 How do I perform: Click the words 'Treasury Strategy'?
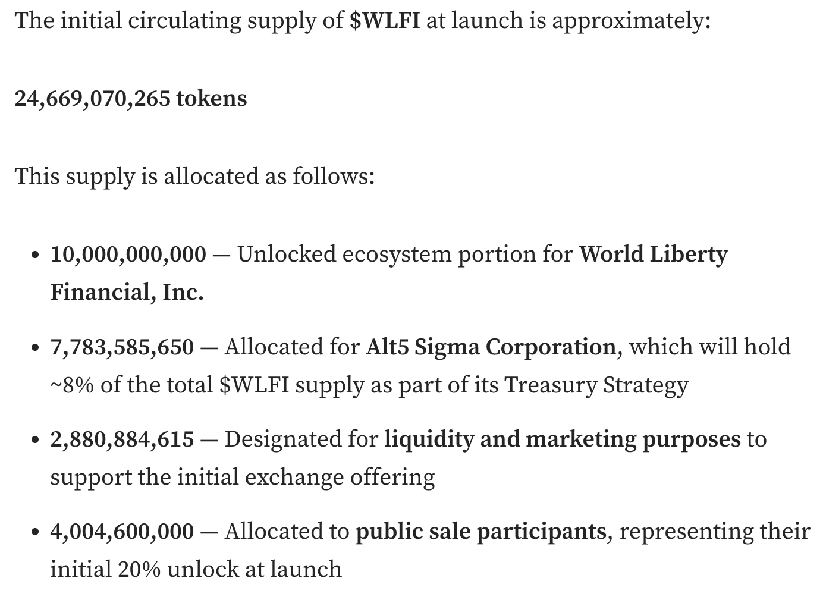[596, 385]
